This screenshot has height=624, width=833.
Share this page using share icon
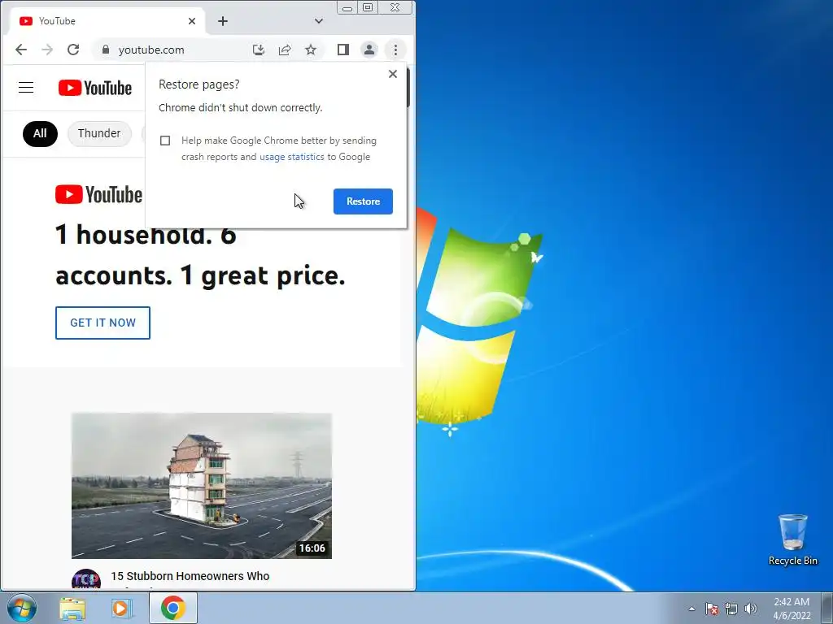[285, 50]
